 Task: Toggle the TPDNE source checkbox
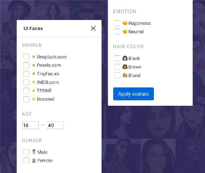coord(26,91)
